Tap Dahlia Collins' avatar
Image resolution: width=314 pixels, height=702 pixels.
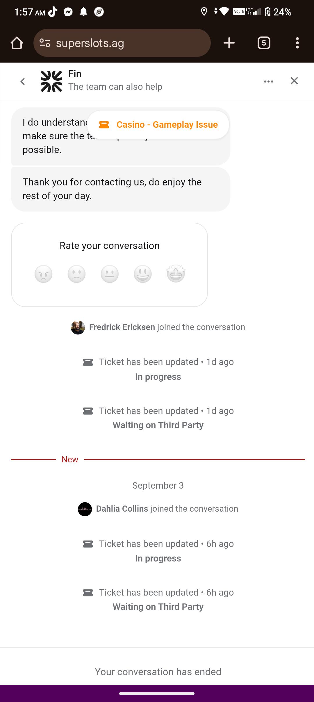[x=85, y=509]
